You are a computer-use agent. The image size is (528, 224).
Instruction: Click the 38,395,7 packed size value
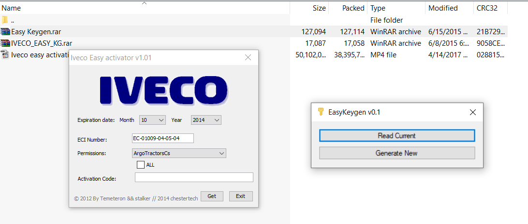tap(349, 54)
